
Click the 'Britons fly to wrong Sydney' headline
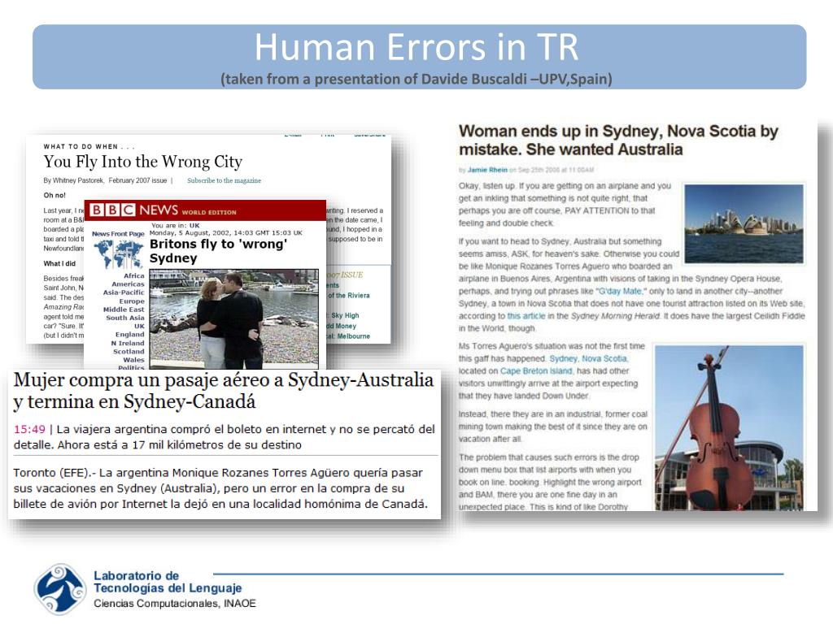click(x=218, y=251)
